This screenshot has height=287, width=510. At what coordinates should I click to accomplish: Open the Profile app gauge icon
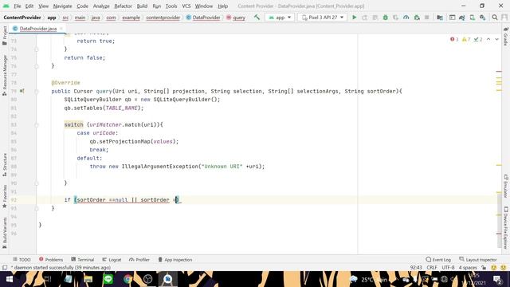click(406, 18)
